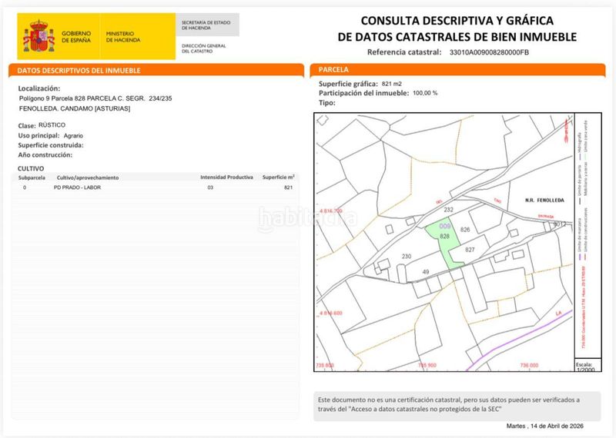Click the 'CULTIVO' section heading

point(31,168)
